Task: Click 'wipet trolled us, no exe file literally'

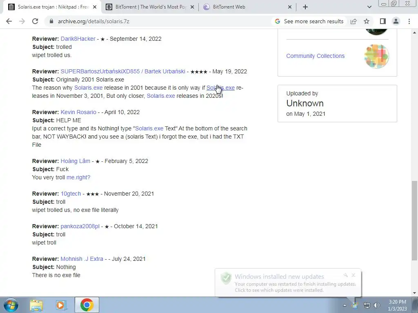Action: pyautogui.click(x=75, y=210)
